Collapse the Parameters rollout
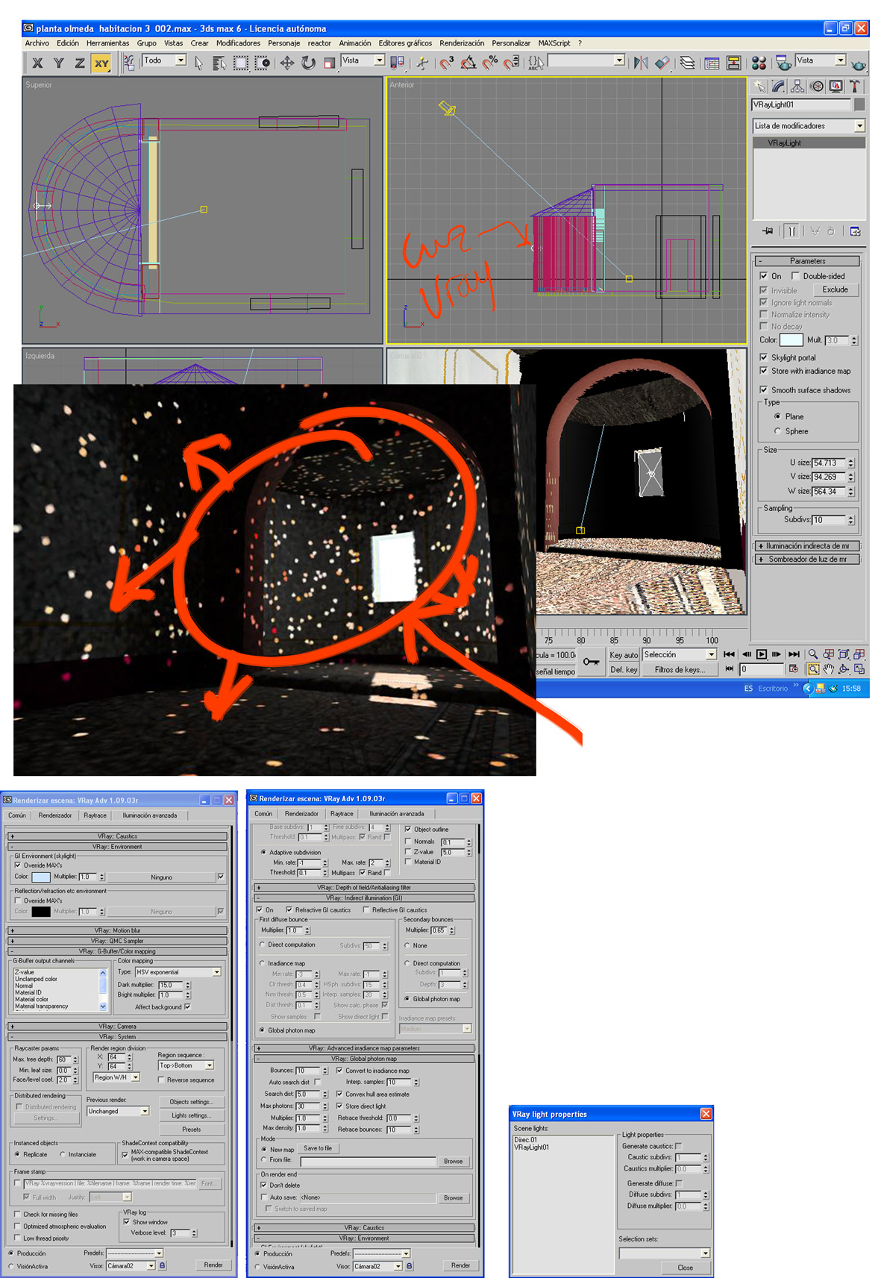Image resolution: width=881 pixels, height=1278 pixels. click(808, 261)
